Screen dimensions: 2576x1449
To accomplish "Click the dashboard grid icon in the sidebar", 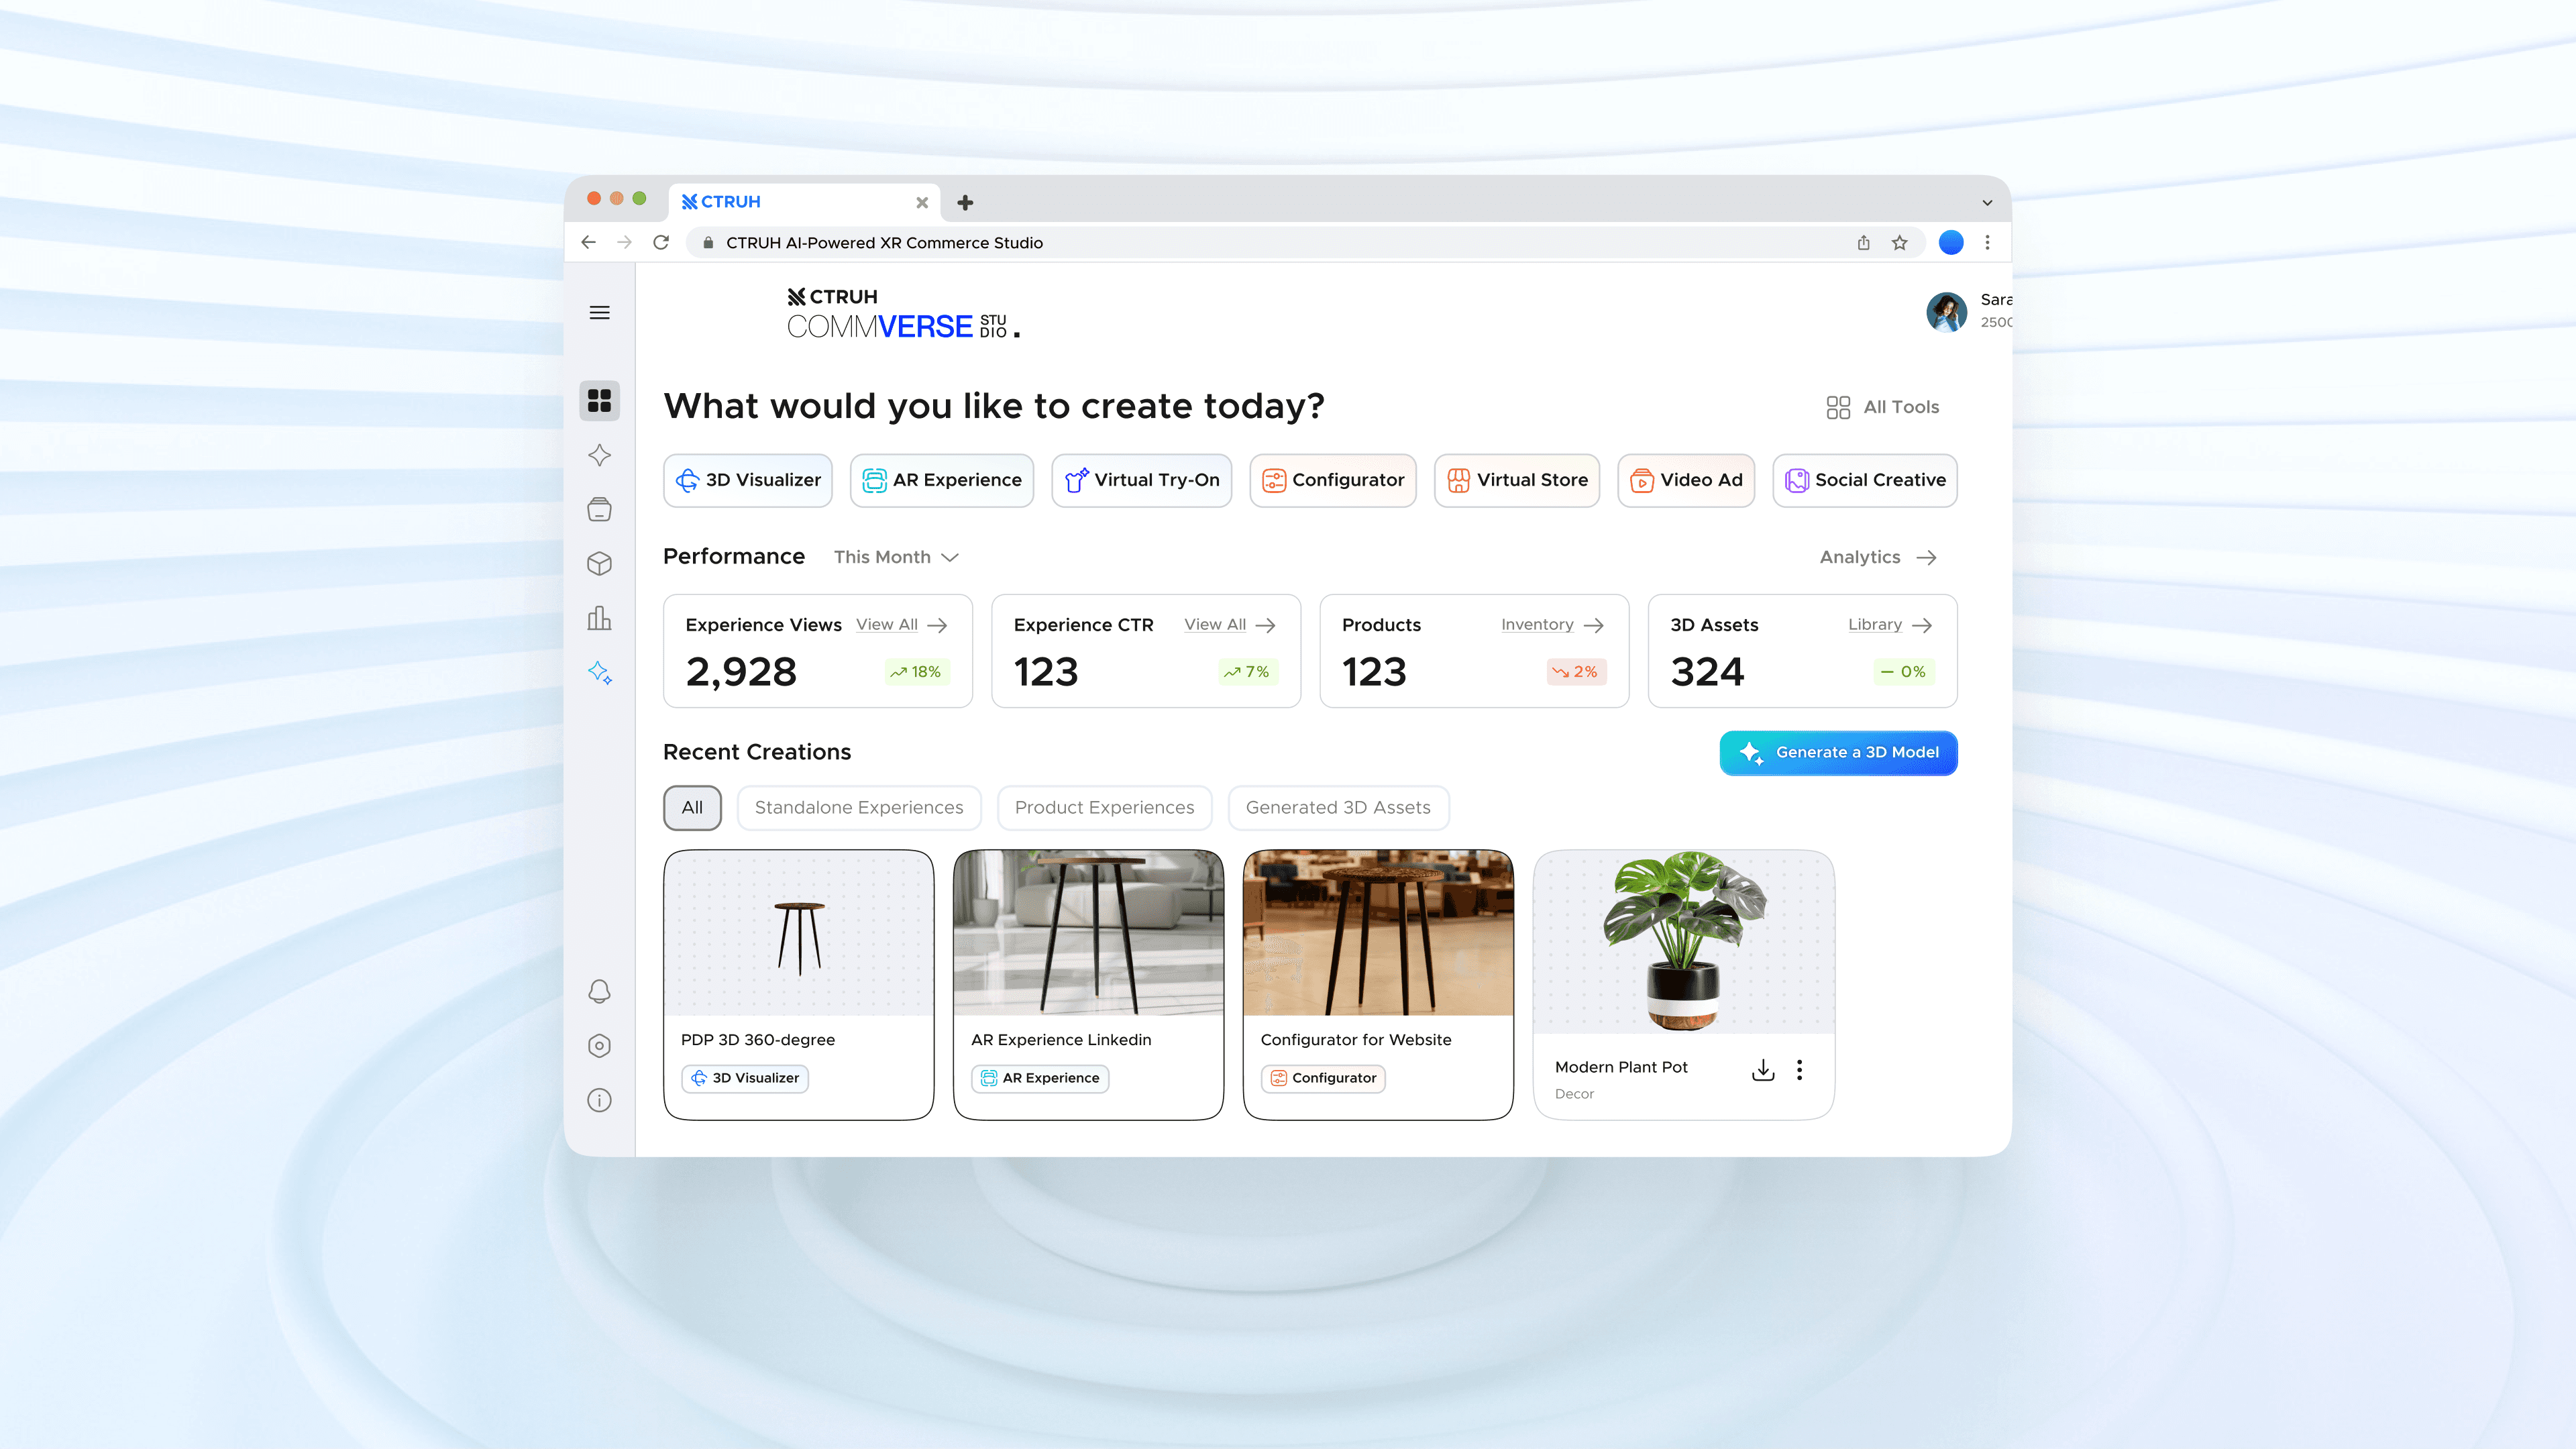I will (x=599, y=401).
